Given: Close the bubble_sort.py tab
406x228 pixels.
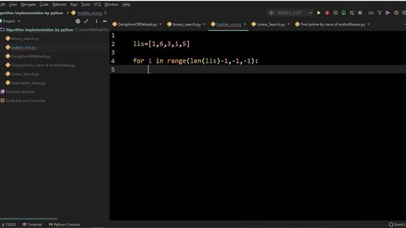Looking at the screenshot, I should (245, 24).
